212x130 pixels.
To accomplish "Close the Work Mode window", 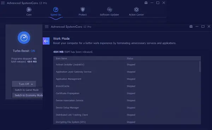I will (209, 26).
